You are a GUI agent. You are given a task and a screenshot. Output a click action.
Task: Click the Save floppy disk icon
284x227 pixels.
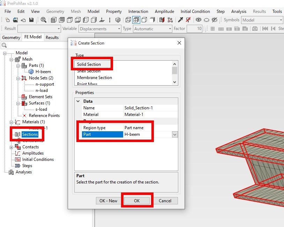[31, 20]
